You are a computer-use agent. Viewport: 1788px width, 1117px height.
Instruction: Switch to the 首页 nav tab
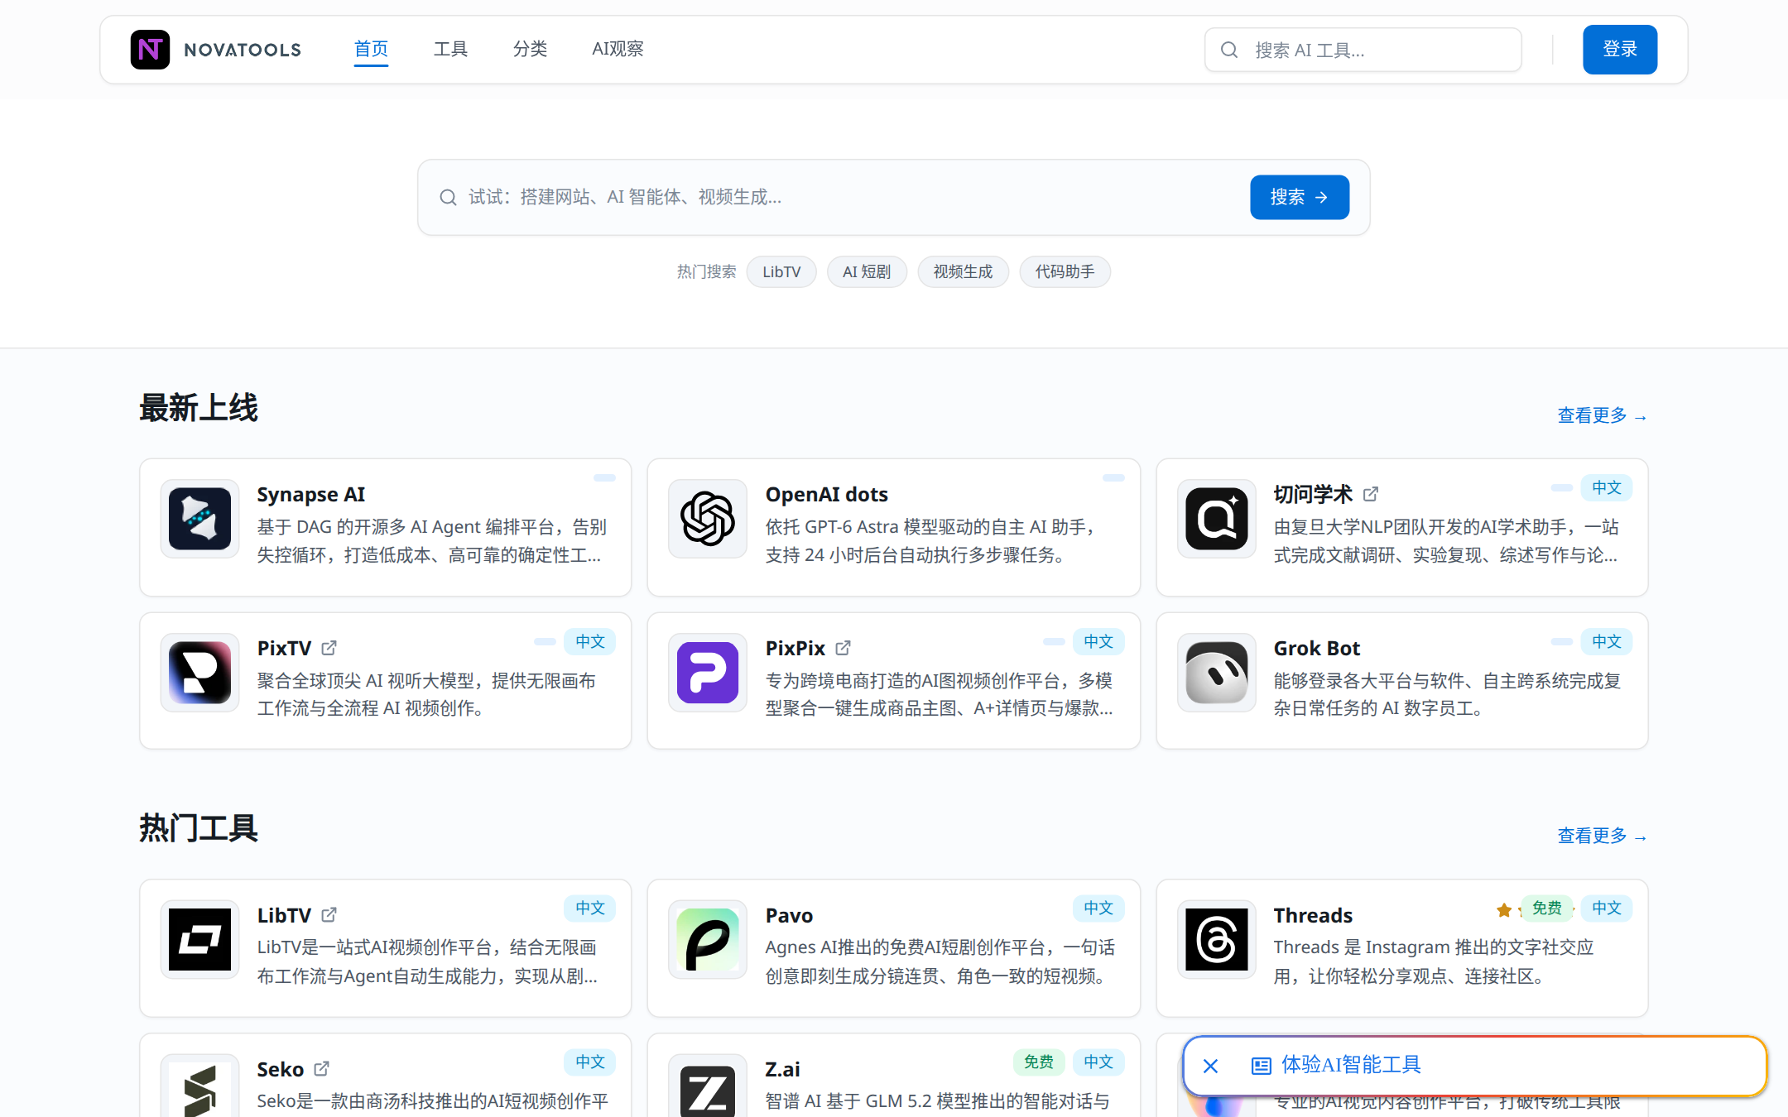pos(371,50)
